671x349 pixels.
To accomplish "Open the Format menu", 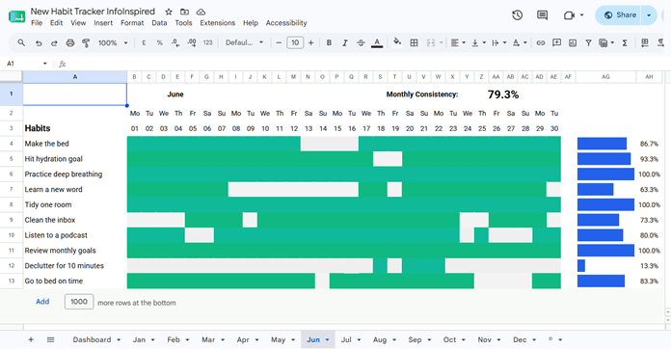I will pos(132,23).
